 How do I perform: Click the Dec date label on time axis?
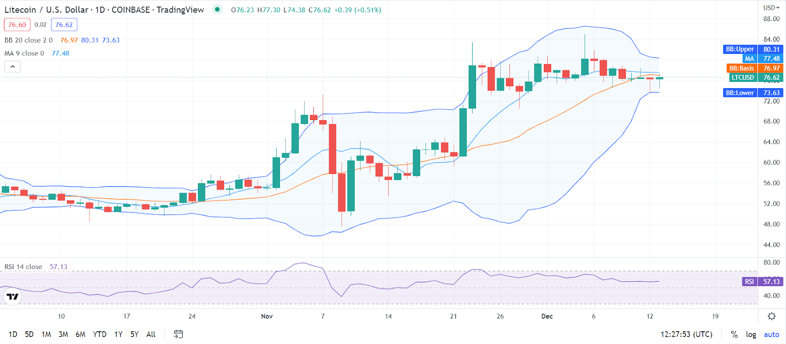pos(547,316)
